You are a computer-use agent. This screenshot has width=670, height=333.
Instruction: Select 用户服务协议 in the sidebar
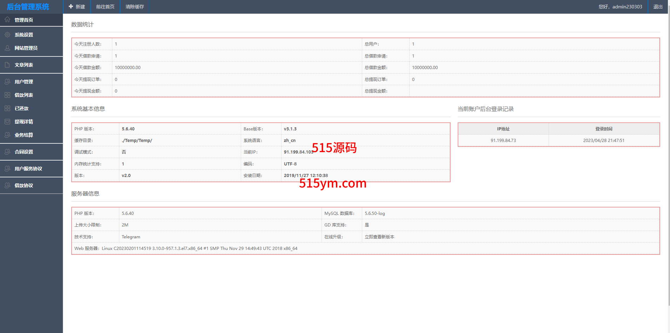pyautogui.click(x=28, y=169)
